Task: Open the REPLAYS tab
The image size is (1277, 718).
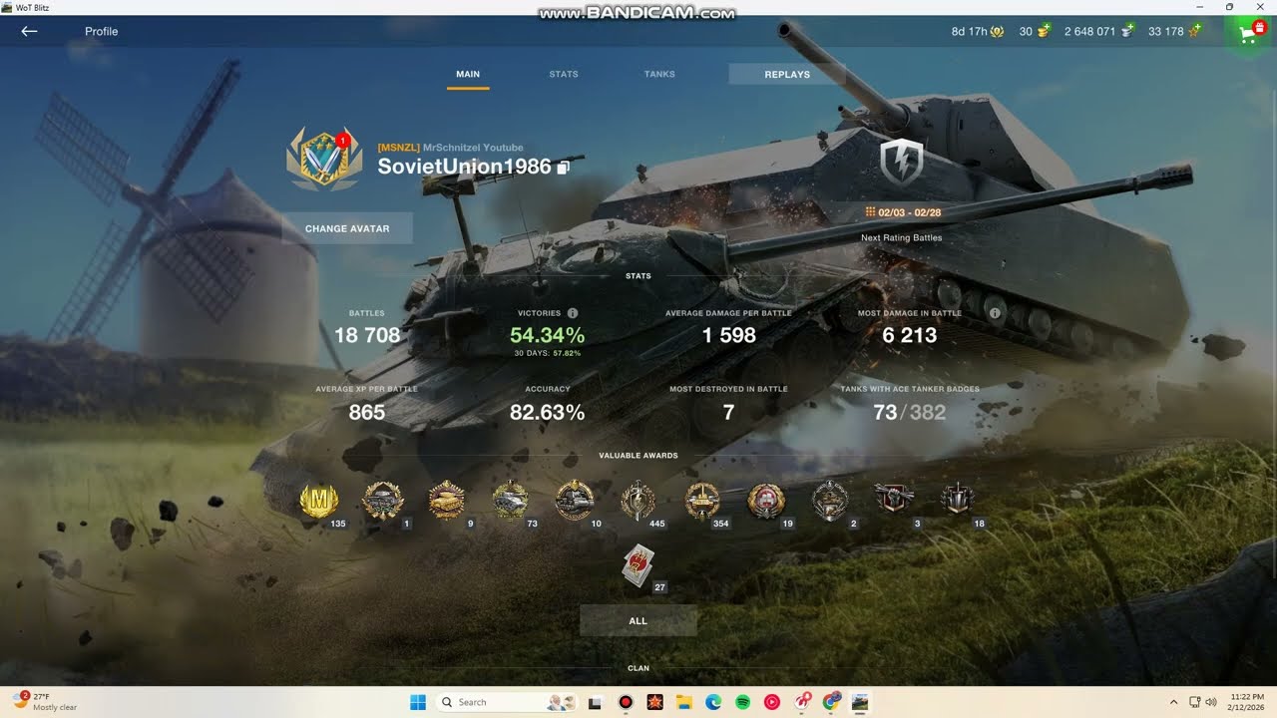Action: coord(787,74)
